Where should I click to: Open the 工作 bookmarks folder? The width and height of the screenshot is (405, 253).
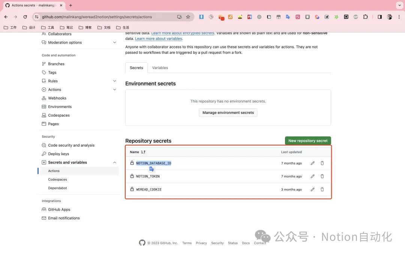(x=10, y=27)
